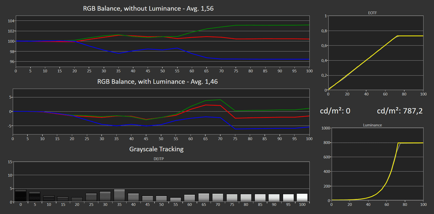Select the 35% grayscale tracking bar

[119, 195]
